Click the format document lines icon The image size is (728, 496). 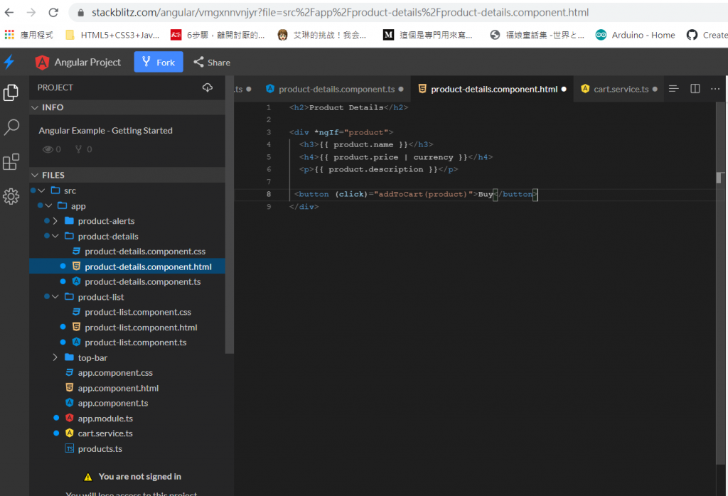pyautogui.click(x=674, y=89)
